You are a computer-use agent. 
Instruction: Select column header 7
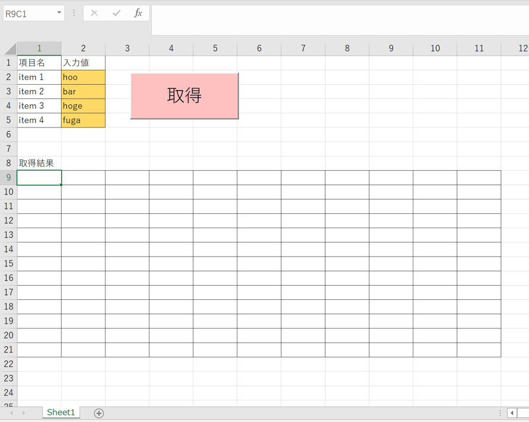click(x=303, y=49)
